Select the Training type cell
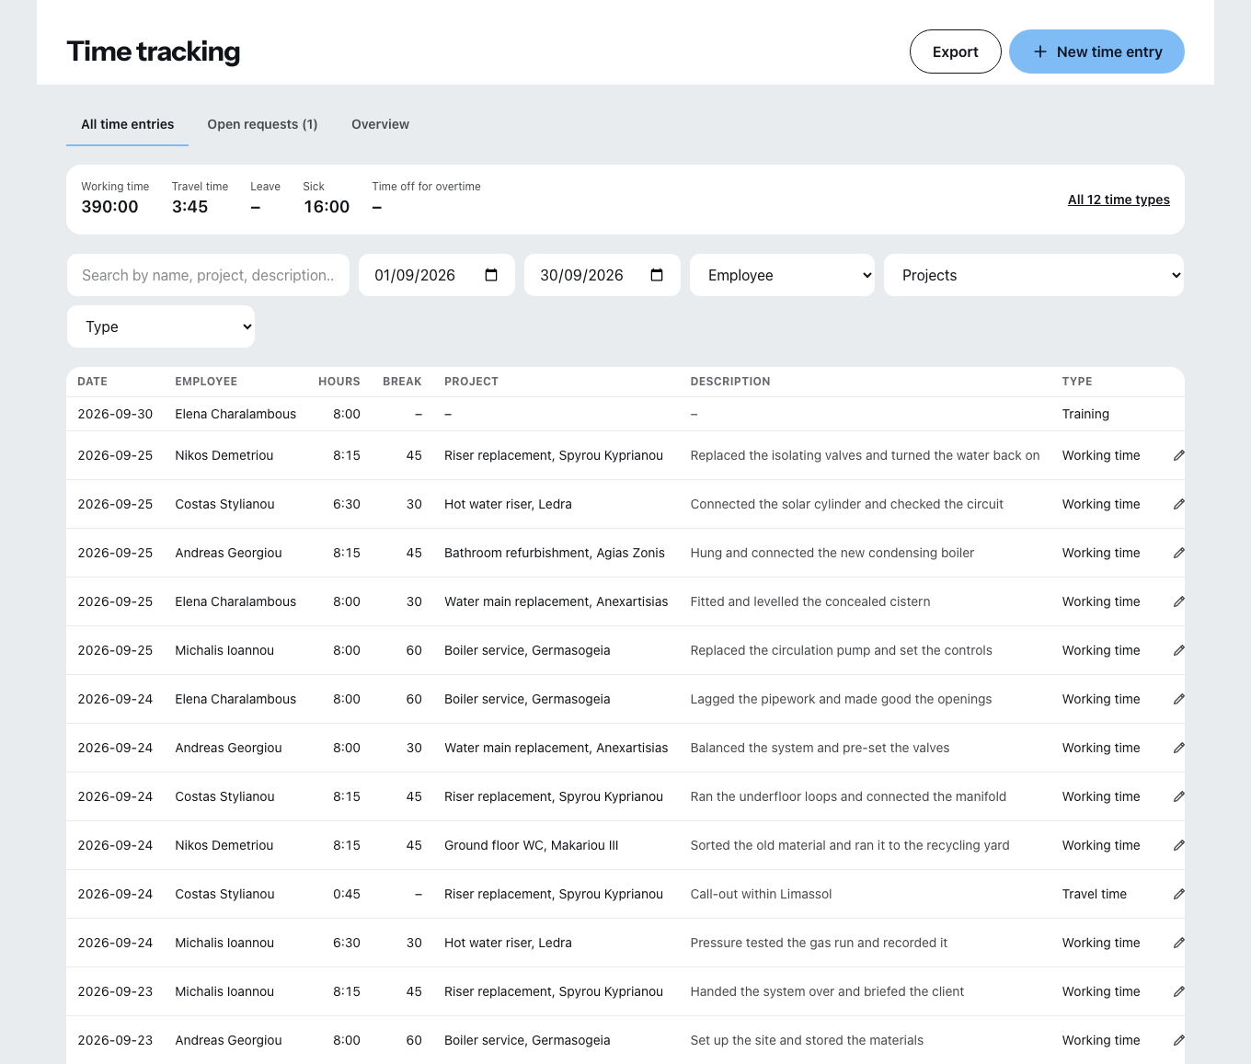The height and width of the screenshot is (1064, 1251). coord(1085,414)
